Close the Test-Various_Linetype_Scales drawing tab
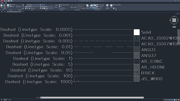This screenshot has width=180, height=101. pos(21,11)
